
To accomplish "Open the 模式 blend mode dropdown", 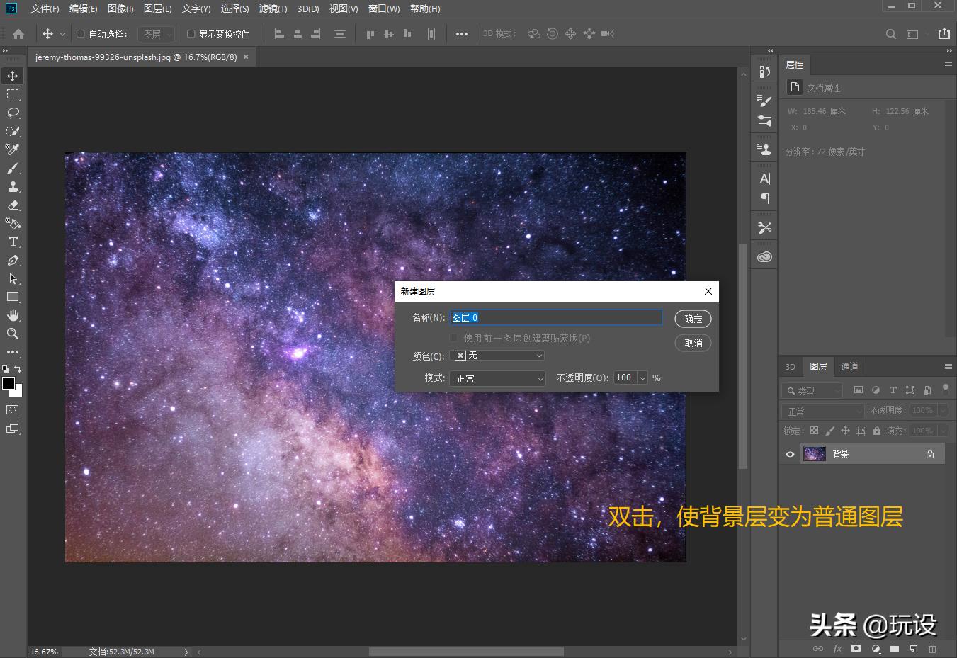I will coord(497,378).
